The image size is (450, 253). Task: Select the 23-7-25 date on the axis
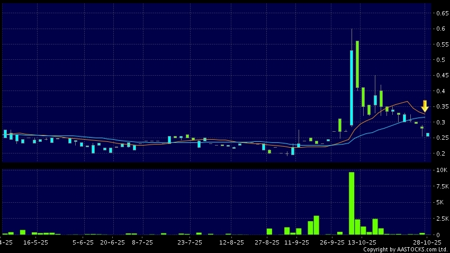[190, 242]
